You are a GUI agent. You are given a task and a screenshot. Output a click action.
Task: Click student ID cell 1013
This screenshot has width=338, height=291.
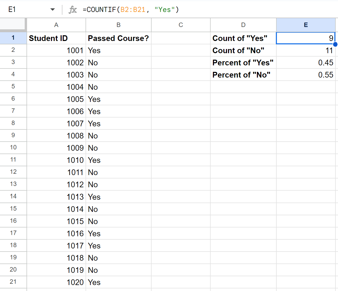click(56, 197)
